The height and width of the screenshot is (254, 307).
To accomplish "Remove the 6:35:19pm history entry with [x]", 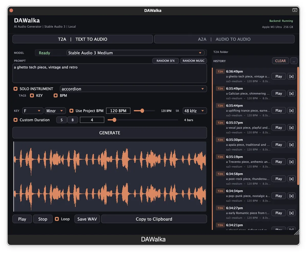I will (x=291, y=162).
